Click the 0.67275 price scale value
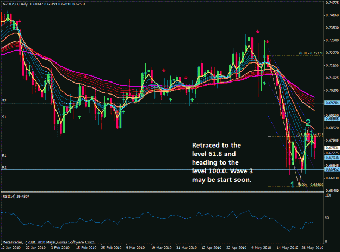The image size is (340, 252). (332, 153)
